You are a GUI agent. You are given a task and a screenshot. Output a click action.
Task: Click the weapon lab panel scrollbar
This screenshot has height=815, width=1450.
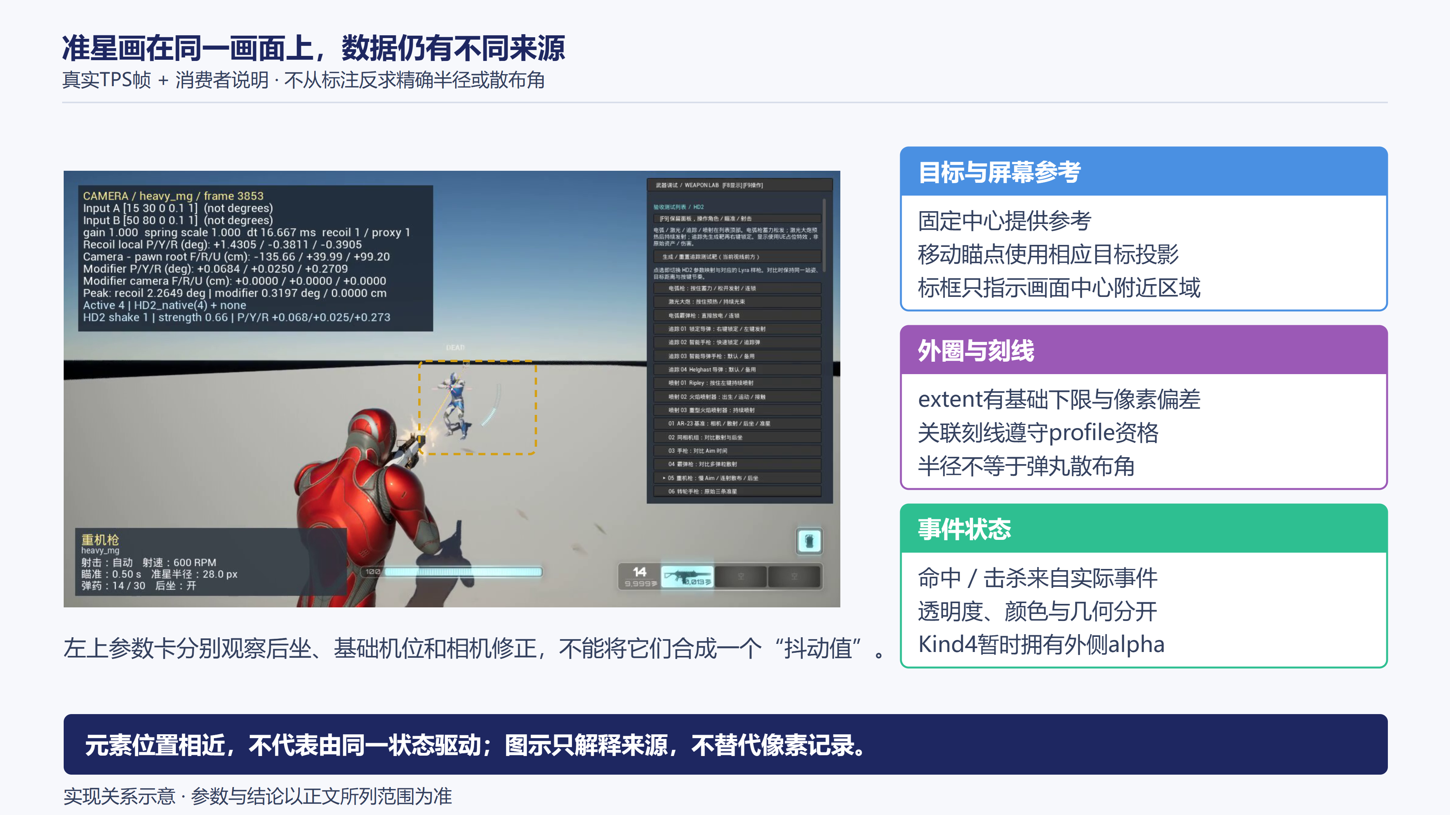pyautogui.click(x=825, y=235)
